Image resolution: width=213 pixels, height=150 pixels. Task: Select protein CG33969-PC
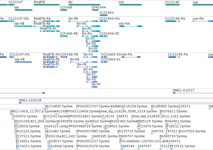(104, 62)
